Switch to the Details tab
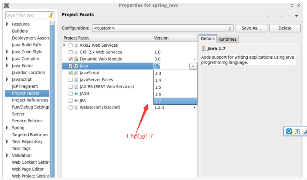 pyautogui.click(x=207, y=39)
